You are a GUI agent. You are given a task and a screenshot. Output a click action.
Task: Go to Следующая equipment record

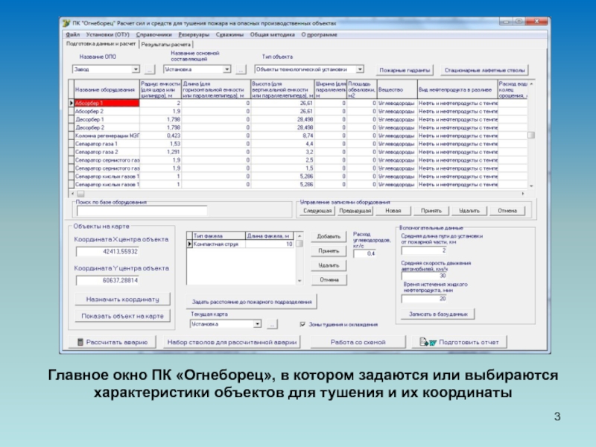pos(317,211)
